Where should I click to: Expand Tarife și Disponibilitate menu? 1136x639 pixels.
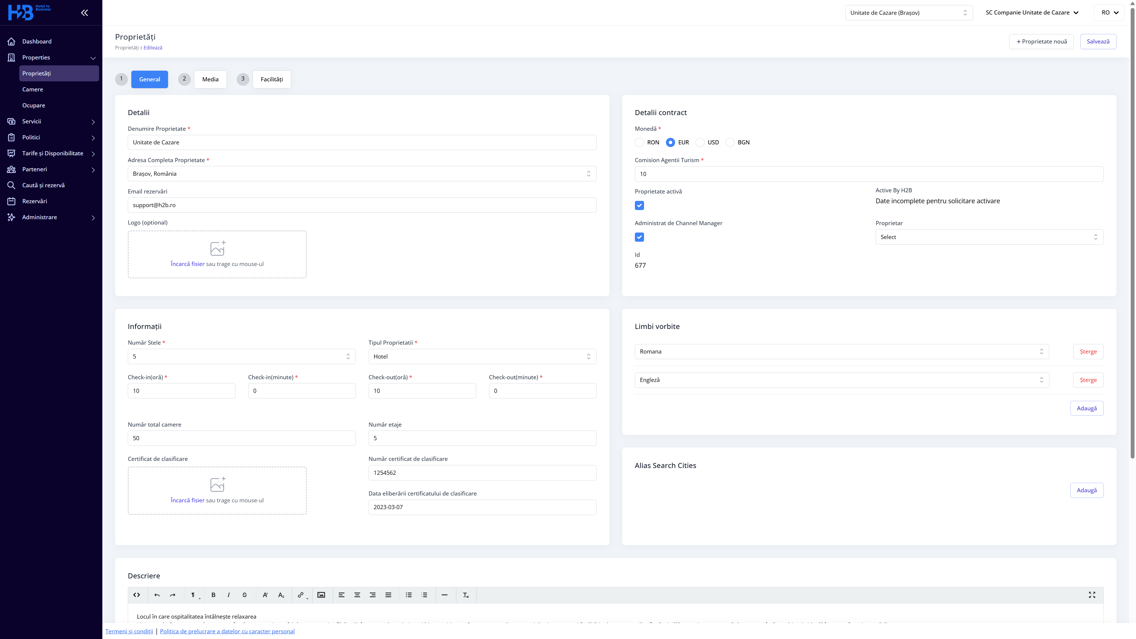coord(51,154)
